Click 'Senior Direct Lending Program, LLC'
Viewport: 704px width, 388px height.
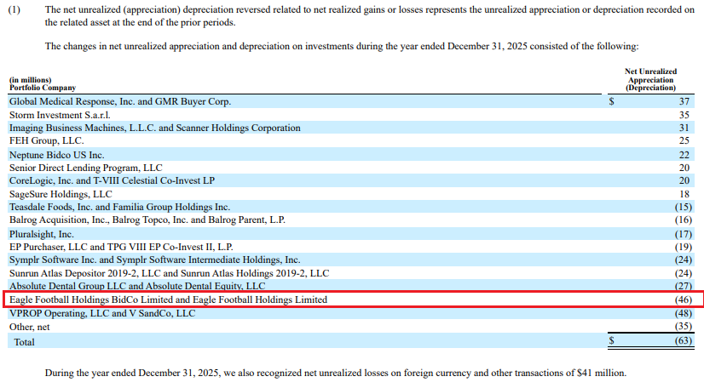click(x=86, y=168)
